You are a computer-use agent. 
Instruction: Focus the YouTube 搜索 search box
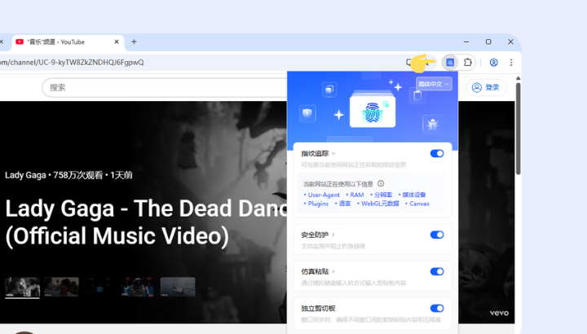165,87
